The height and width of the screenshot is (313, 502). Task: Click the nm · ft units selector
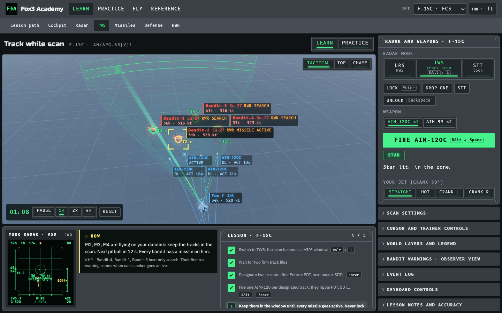[483, 9]
